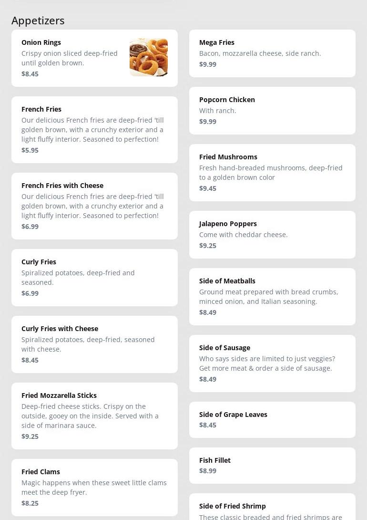367x520 pixels.
Task: Select the Fried Clams item
Action: coord(94,488)
